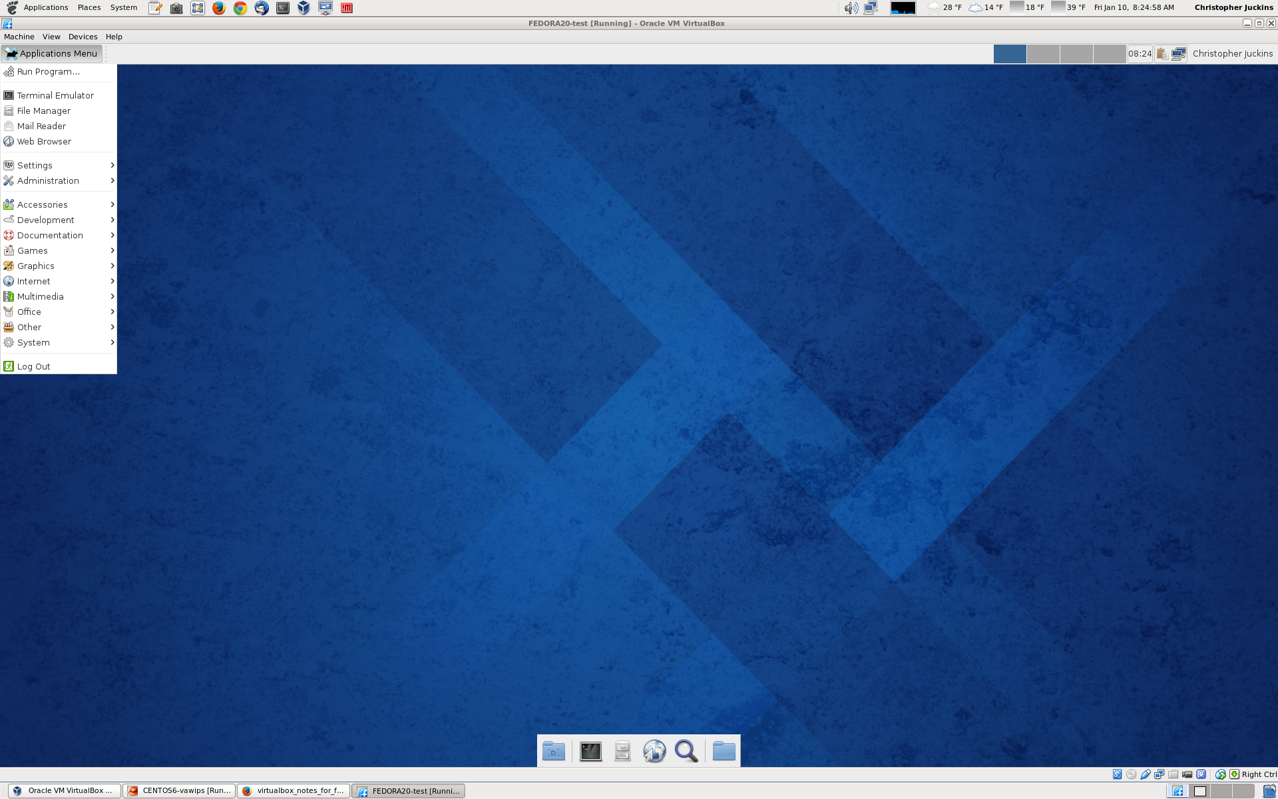The image size is (1278, 799).
Task: Expand the Accessories submenu
Action: (59, 204)
